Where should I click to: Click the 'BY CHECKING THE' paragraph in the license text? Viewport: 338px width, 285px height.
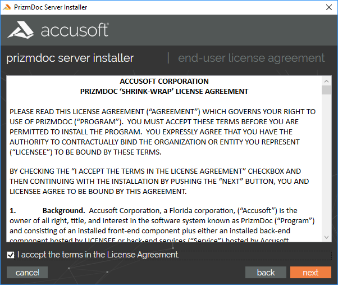pyautogui.click(x=159, y=181)
